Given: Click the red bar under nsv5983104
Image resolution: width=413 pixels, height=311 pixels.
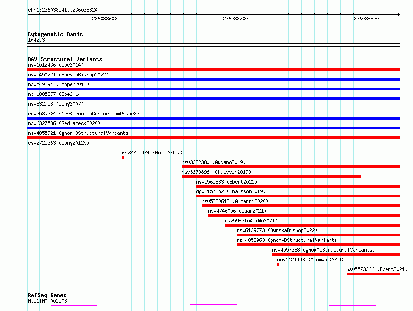Looking at the screenshot, I should (x=312, y=225).
